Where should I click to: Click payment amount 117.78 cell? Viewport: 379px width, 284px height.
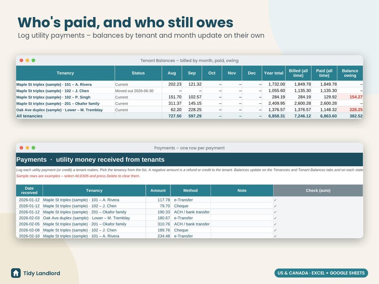point(158,200)
